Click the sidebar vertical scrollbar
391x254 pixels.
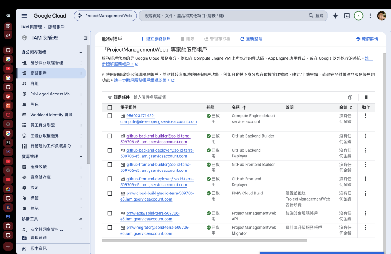pos(88,105)
